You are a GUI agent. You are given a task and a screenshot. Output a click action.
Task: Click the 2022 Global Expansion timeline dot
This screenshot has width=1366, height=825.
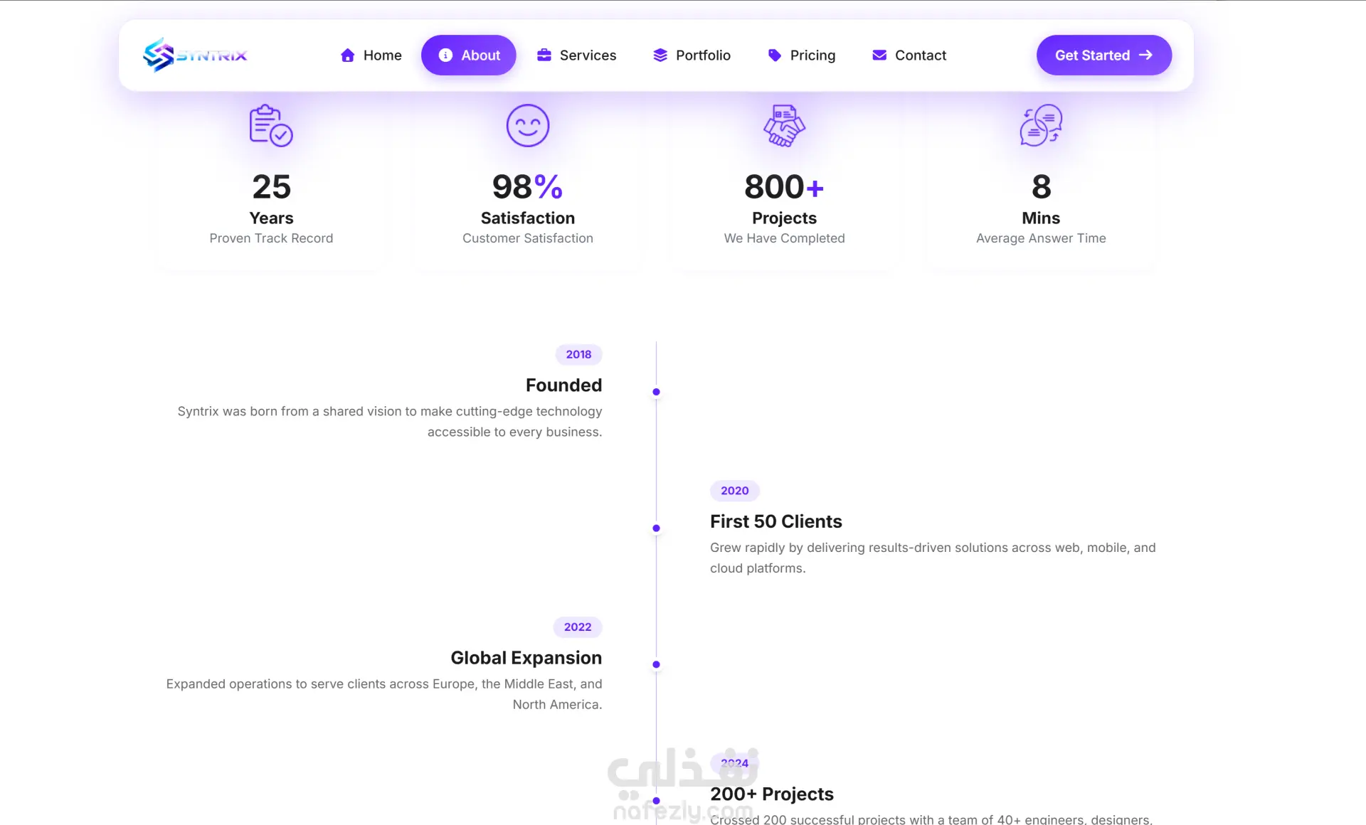pos(656,665)
